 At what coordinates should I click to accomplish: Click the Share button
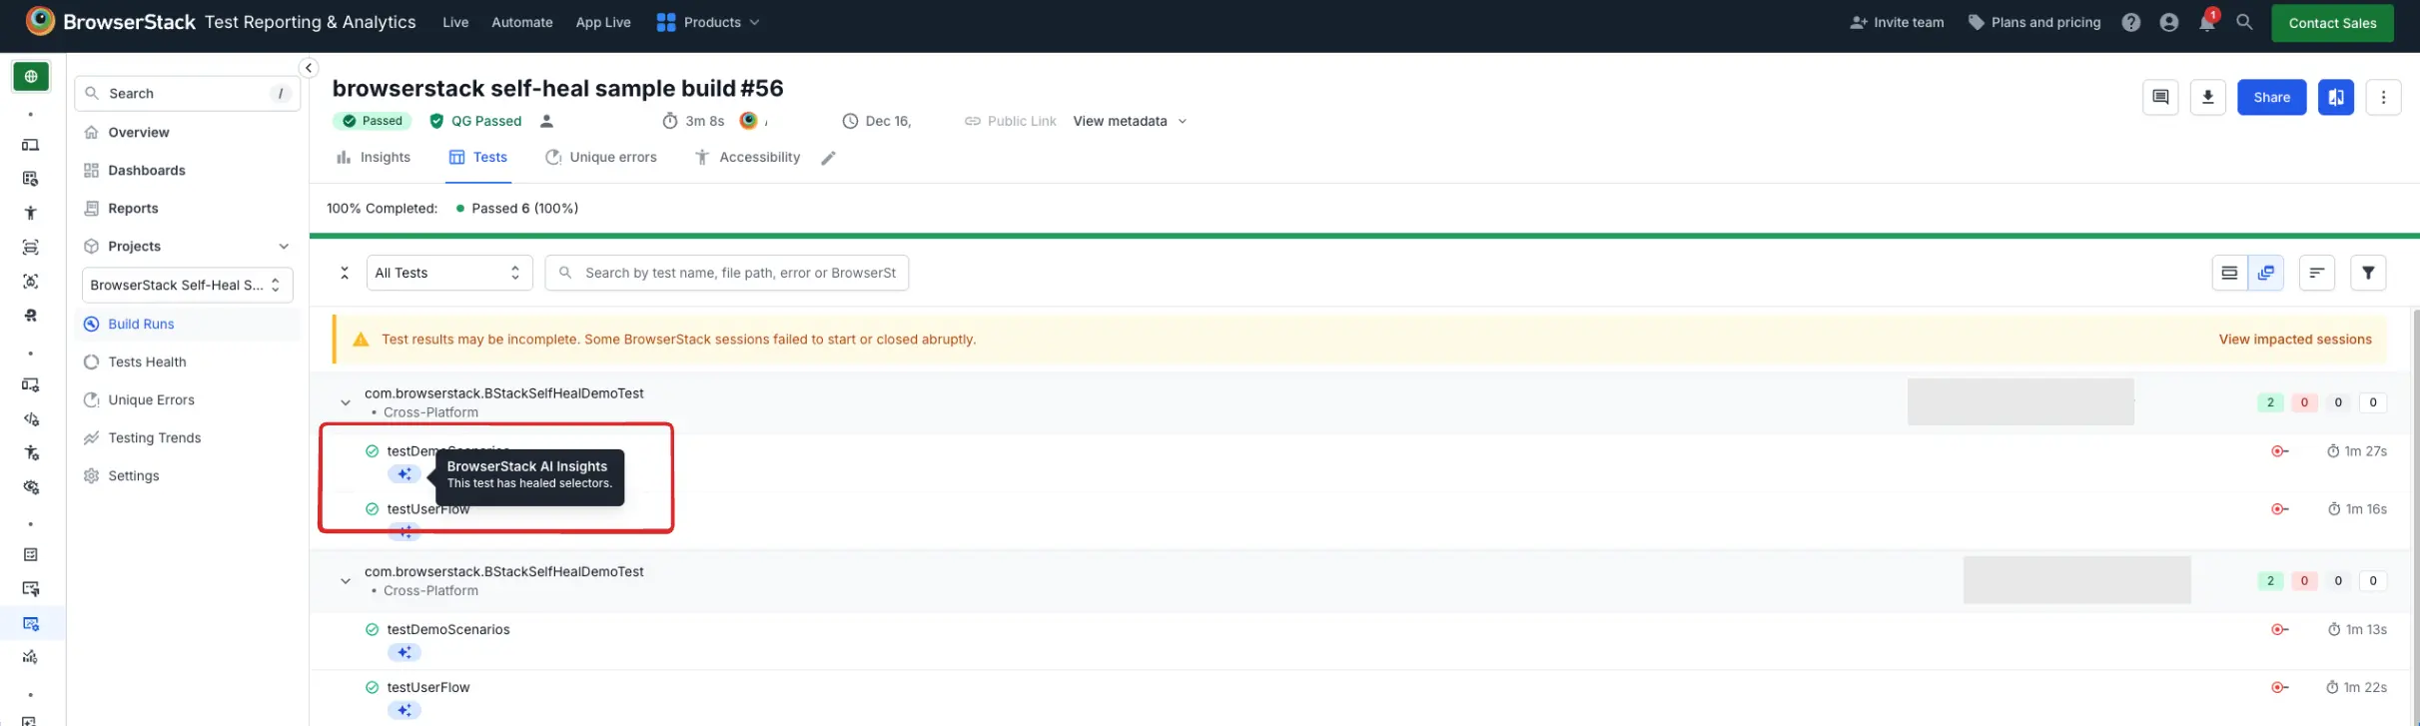coord(2271,97)
